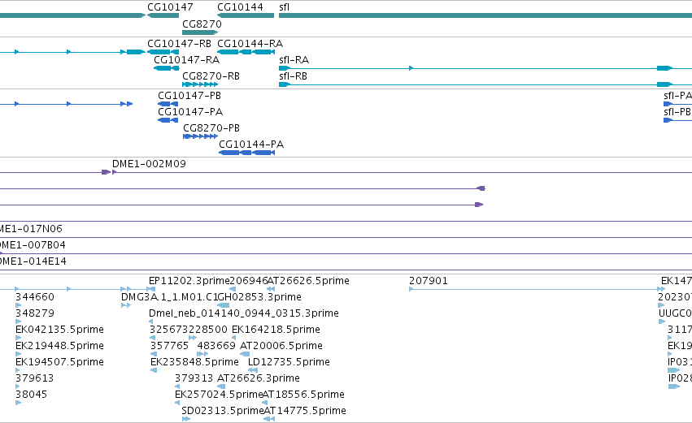Click the EST 348279 label
The width and height of the screenshot is (692, 423).
click(x=35, y=313)
